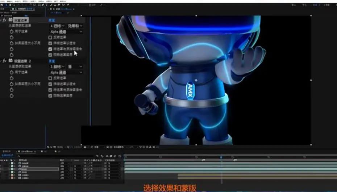
Task: Toggle motion blur icon in timeline header
Action: coord(115,156)
